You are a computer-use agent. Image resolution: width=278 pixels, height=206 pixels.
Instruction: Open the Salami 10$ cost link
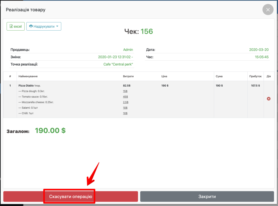coord(125,108)
